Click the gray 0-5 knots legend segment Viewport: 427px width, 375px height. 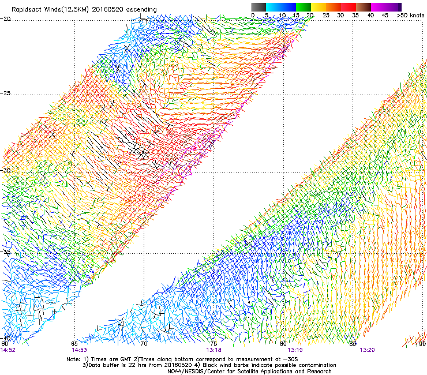[259, 7]
